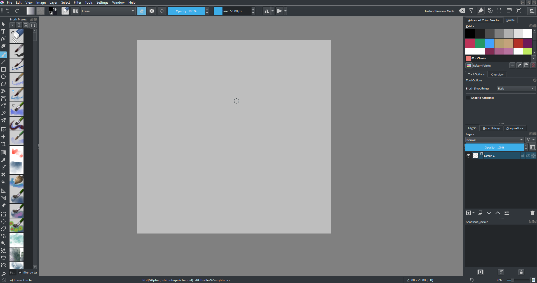Open the layer blend mode Normal dropdown
Image resolution: width=537 pixels, height=283 pixels.
pos(494,140)
